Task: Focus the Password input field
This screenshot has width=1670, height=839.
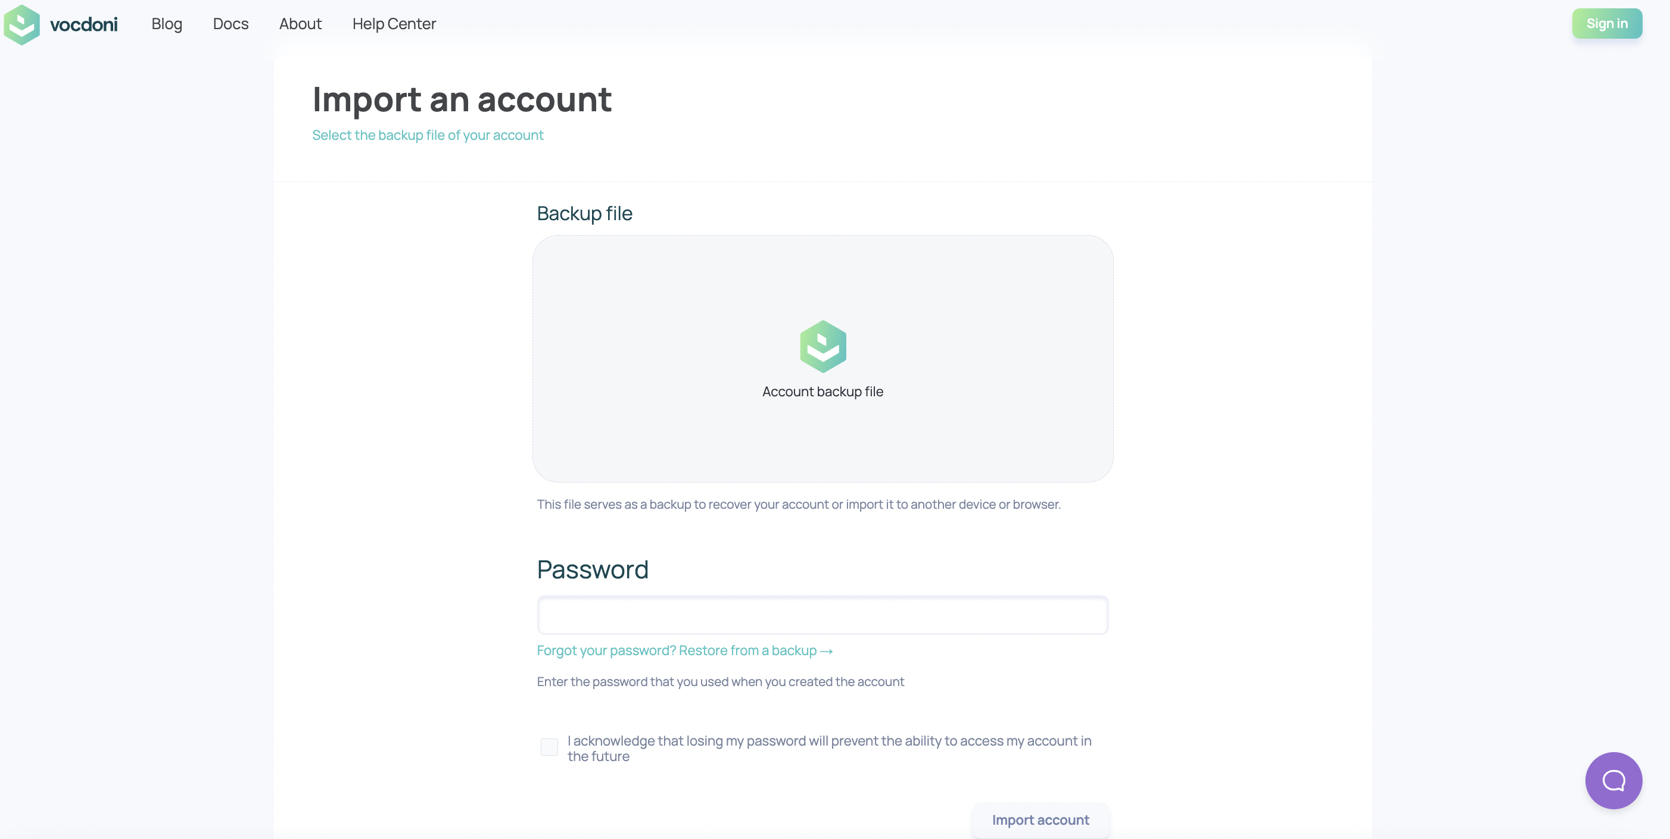Action: (x=822, y=615)
